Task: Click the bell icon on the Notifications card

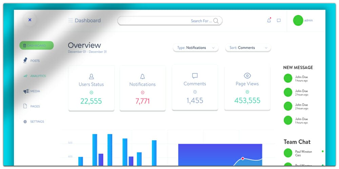Action: tap(142, 76)
